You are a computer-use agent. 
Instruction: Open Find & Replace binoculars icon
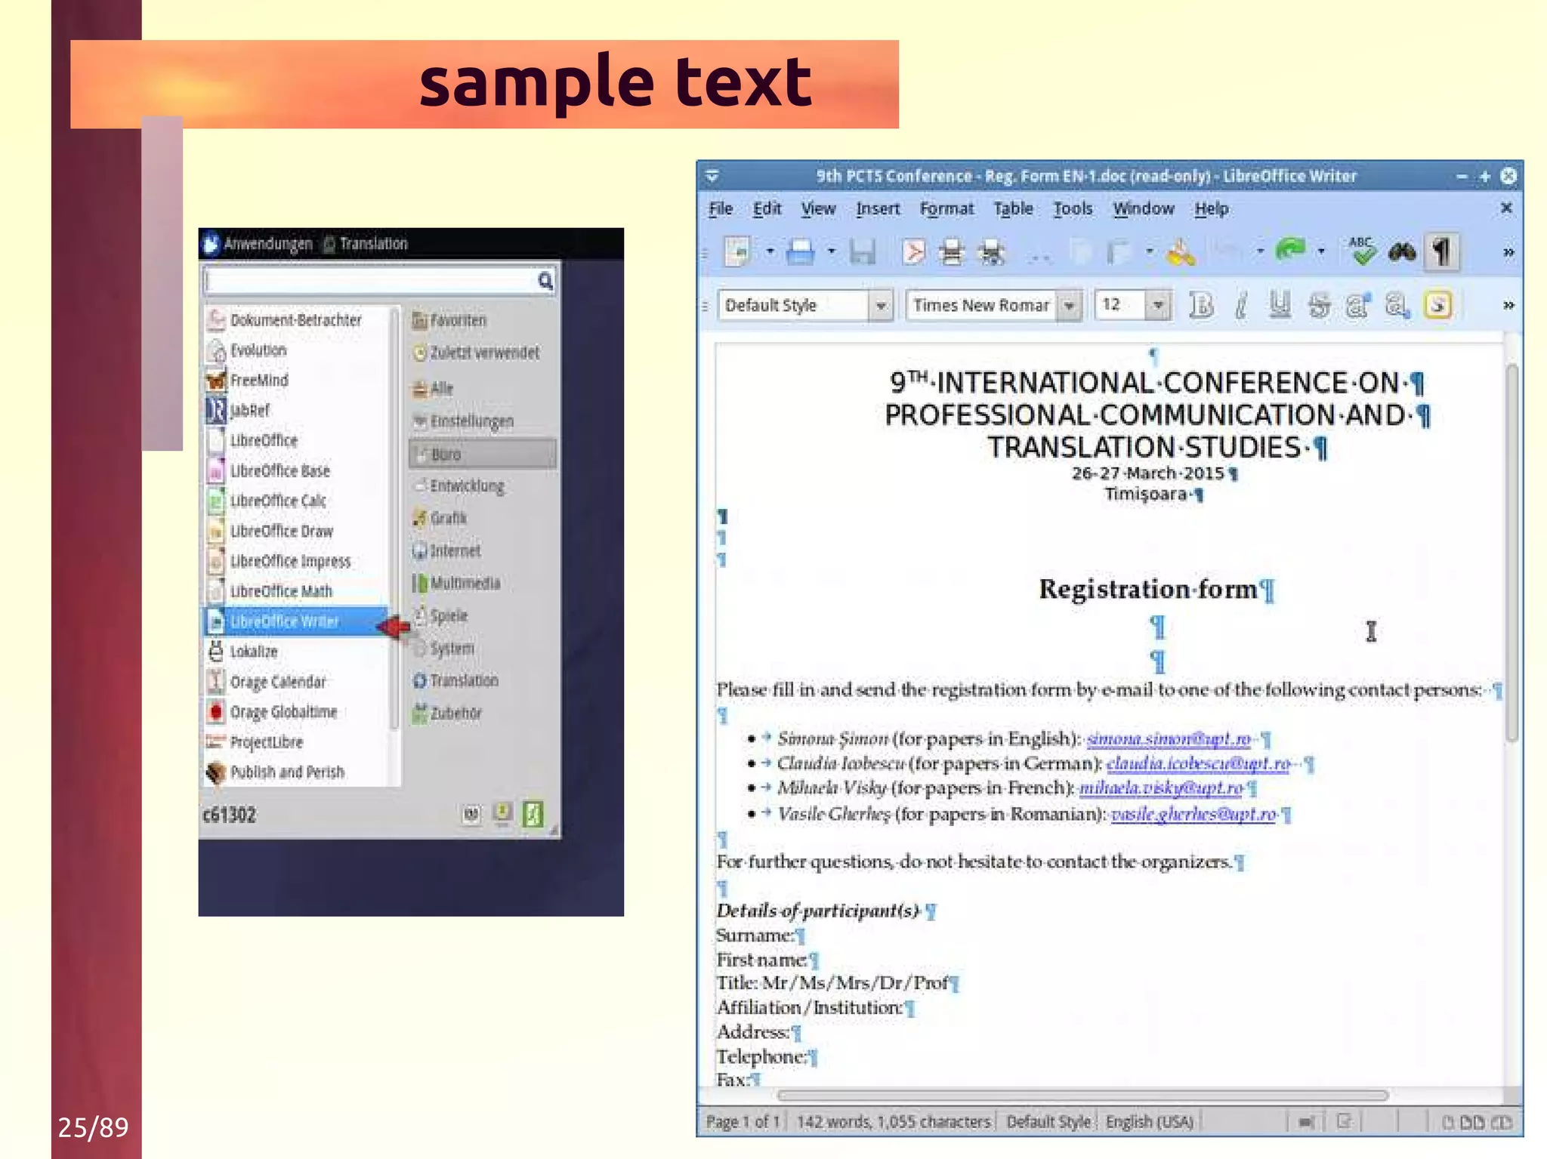[x=1402, y=251]
